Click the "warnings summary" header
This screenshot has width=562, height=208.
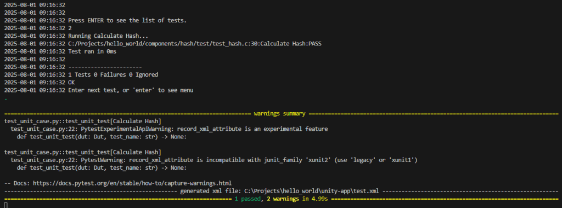[279, 114]
